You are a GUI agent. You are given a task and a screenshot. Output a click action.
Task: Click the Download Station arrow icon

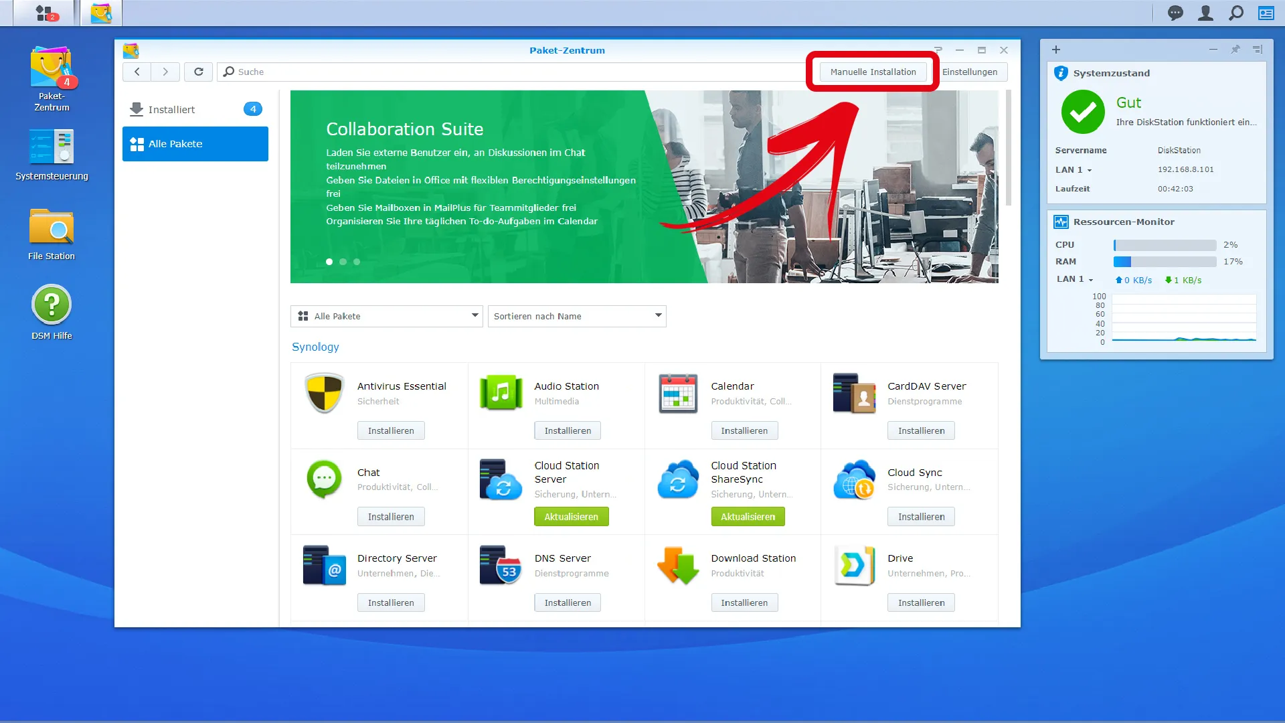click(x=677, y=566)
